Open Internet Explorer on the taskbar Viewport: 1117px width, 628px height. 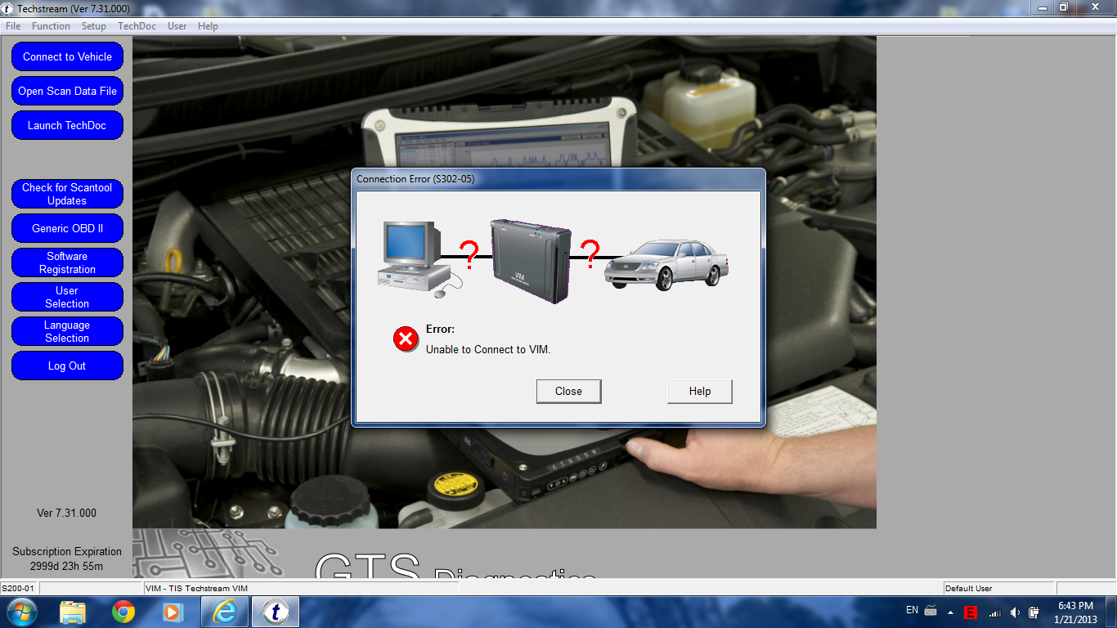coord(224,612)
